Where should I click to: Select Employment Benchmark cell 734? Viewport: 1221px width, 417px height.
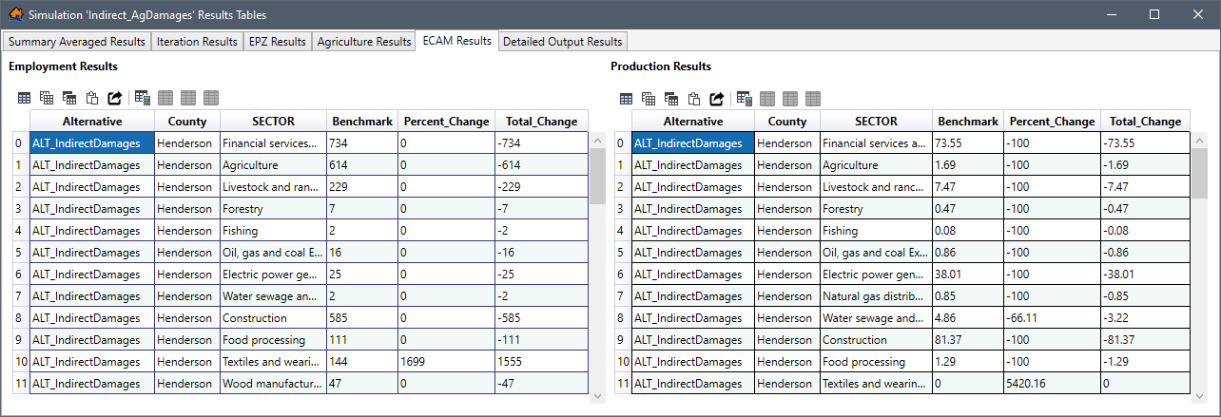[x=362, y=142]
